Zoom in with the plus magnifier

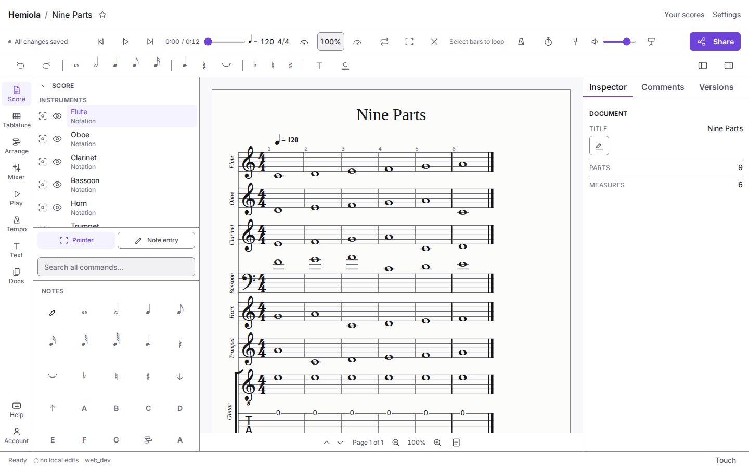point(437,443)
